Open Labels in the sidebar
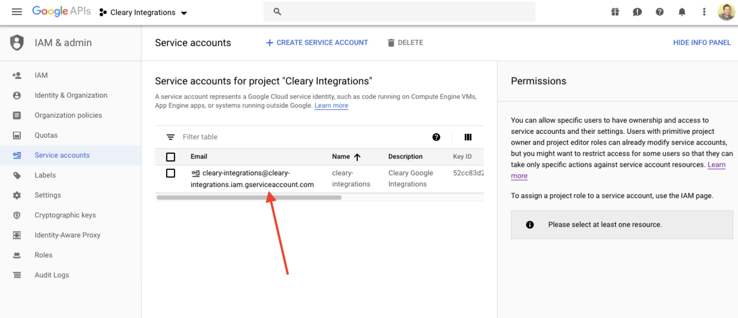This screenshot has width=738, height=318. [x=45, y=175]
